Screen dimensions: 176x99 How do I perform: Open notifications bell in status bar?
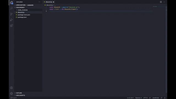165,98
